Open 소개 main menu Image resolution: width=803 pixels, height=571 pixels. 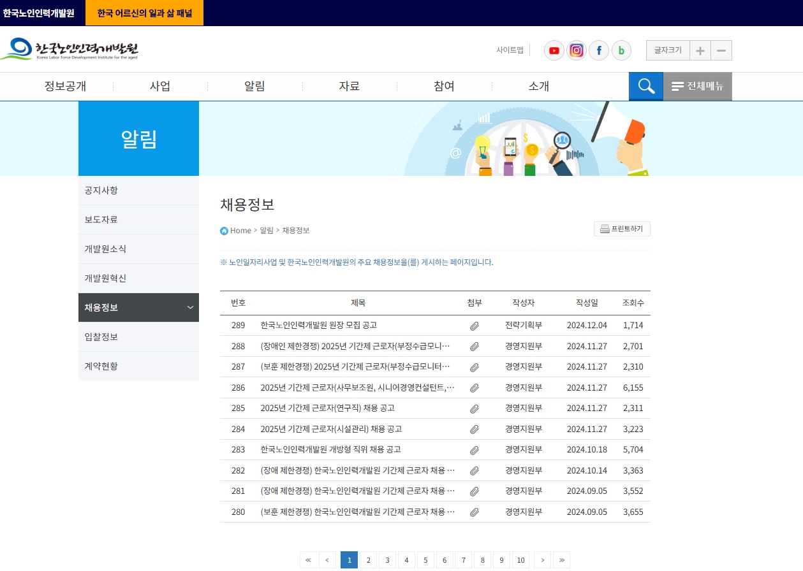click(539, 86)
